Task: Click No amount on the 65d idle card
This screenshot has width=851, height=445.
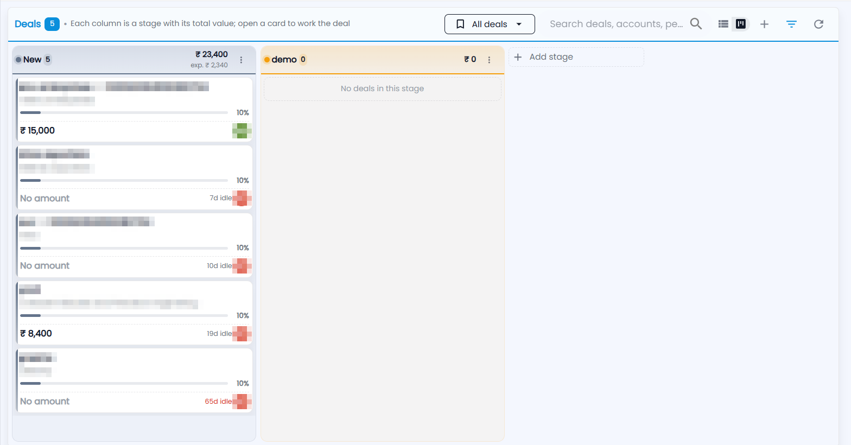Action: tap(45, 402)
